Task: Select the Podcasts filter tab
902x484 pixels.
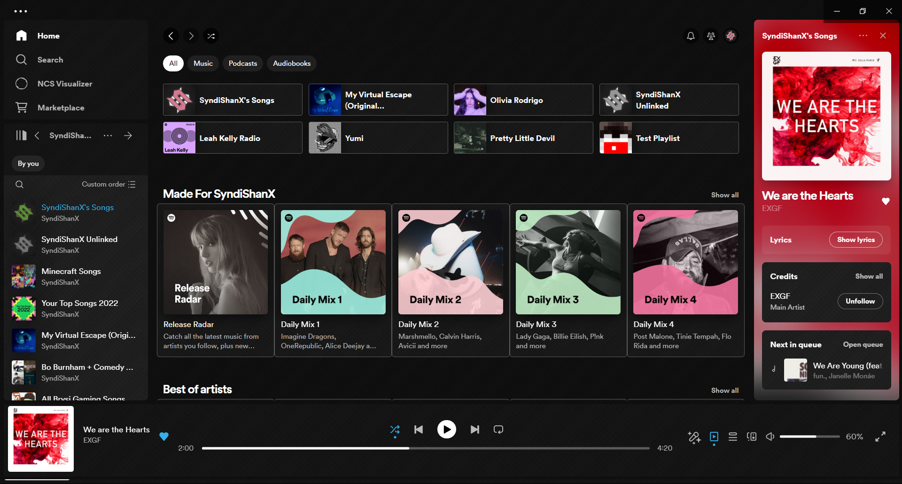Action: tap(243, 63)
